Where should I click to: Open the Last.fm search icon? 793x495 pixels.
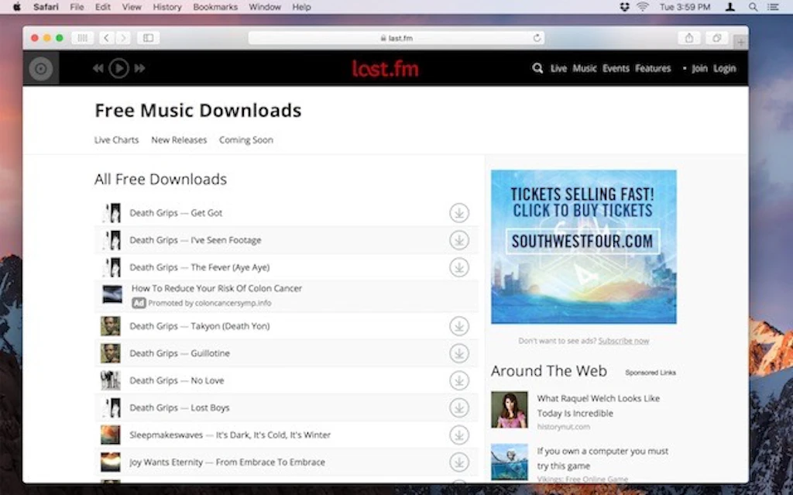click(x=537, y=68)
